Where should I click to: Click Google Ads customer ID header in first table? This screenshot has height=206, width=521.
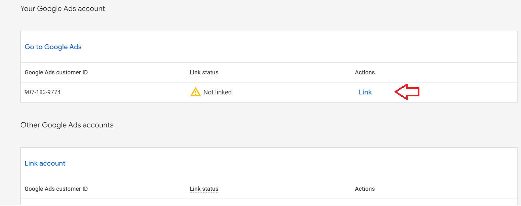tap(56, 72)
